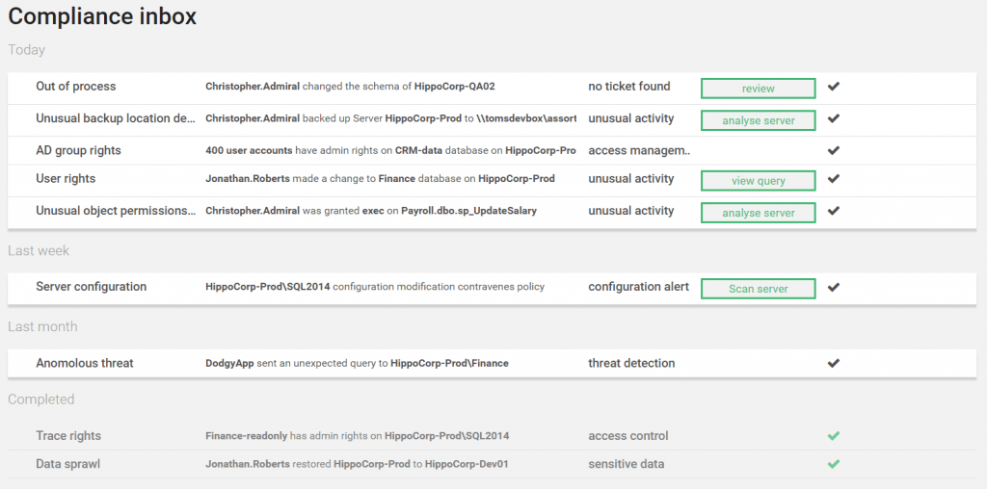Click threat detection label
This screenshot has height=489, width=987.
[x=631, y=363]
